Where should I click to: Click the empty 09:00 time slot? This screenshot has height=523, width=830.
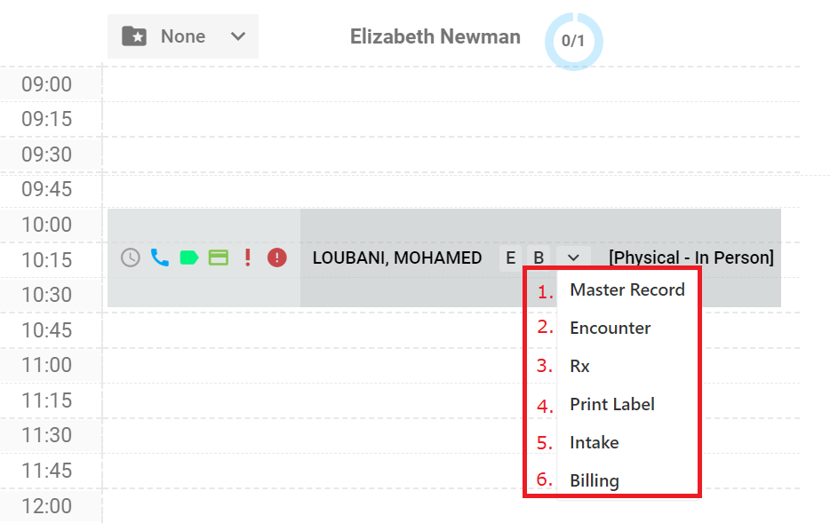pos(451,84)
